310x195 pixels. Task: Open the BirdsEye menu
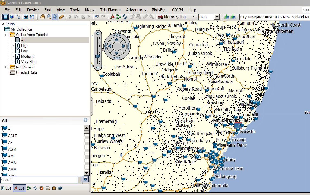point(159,10)
